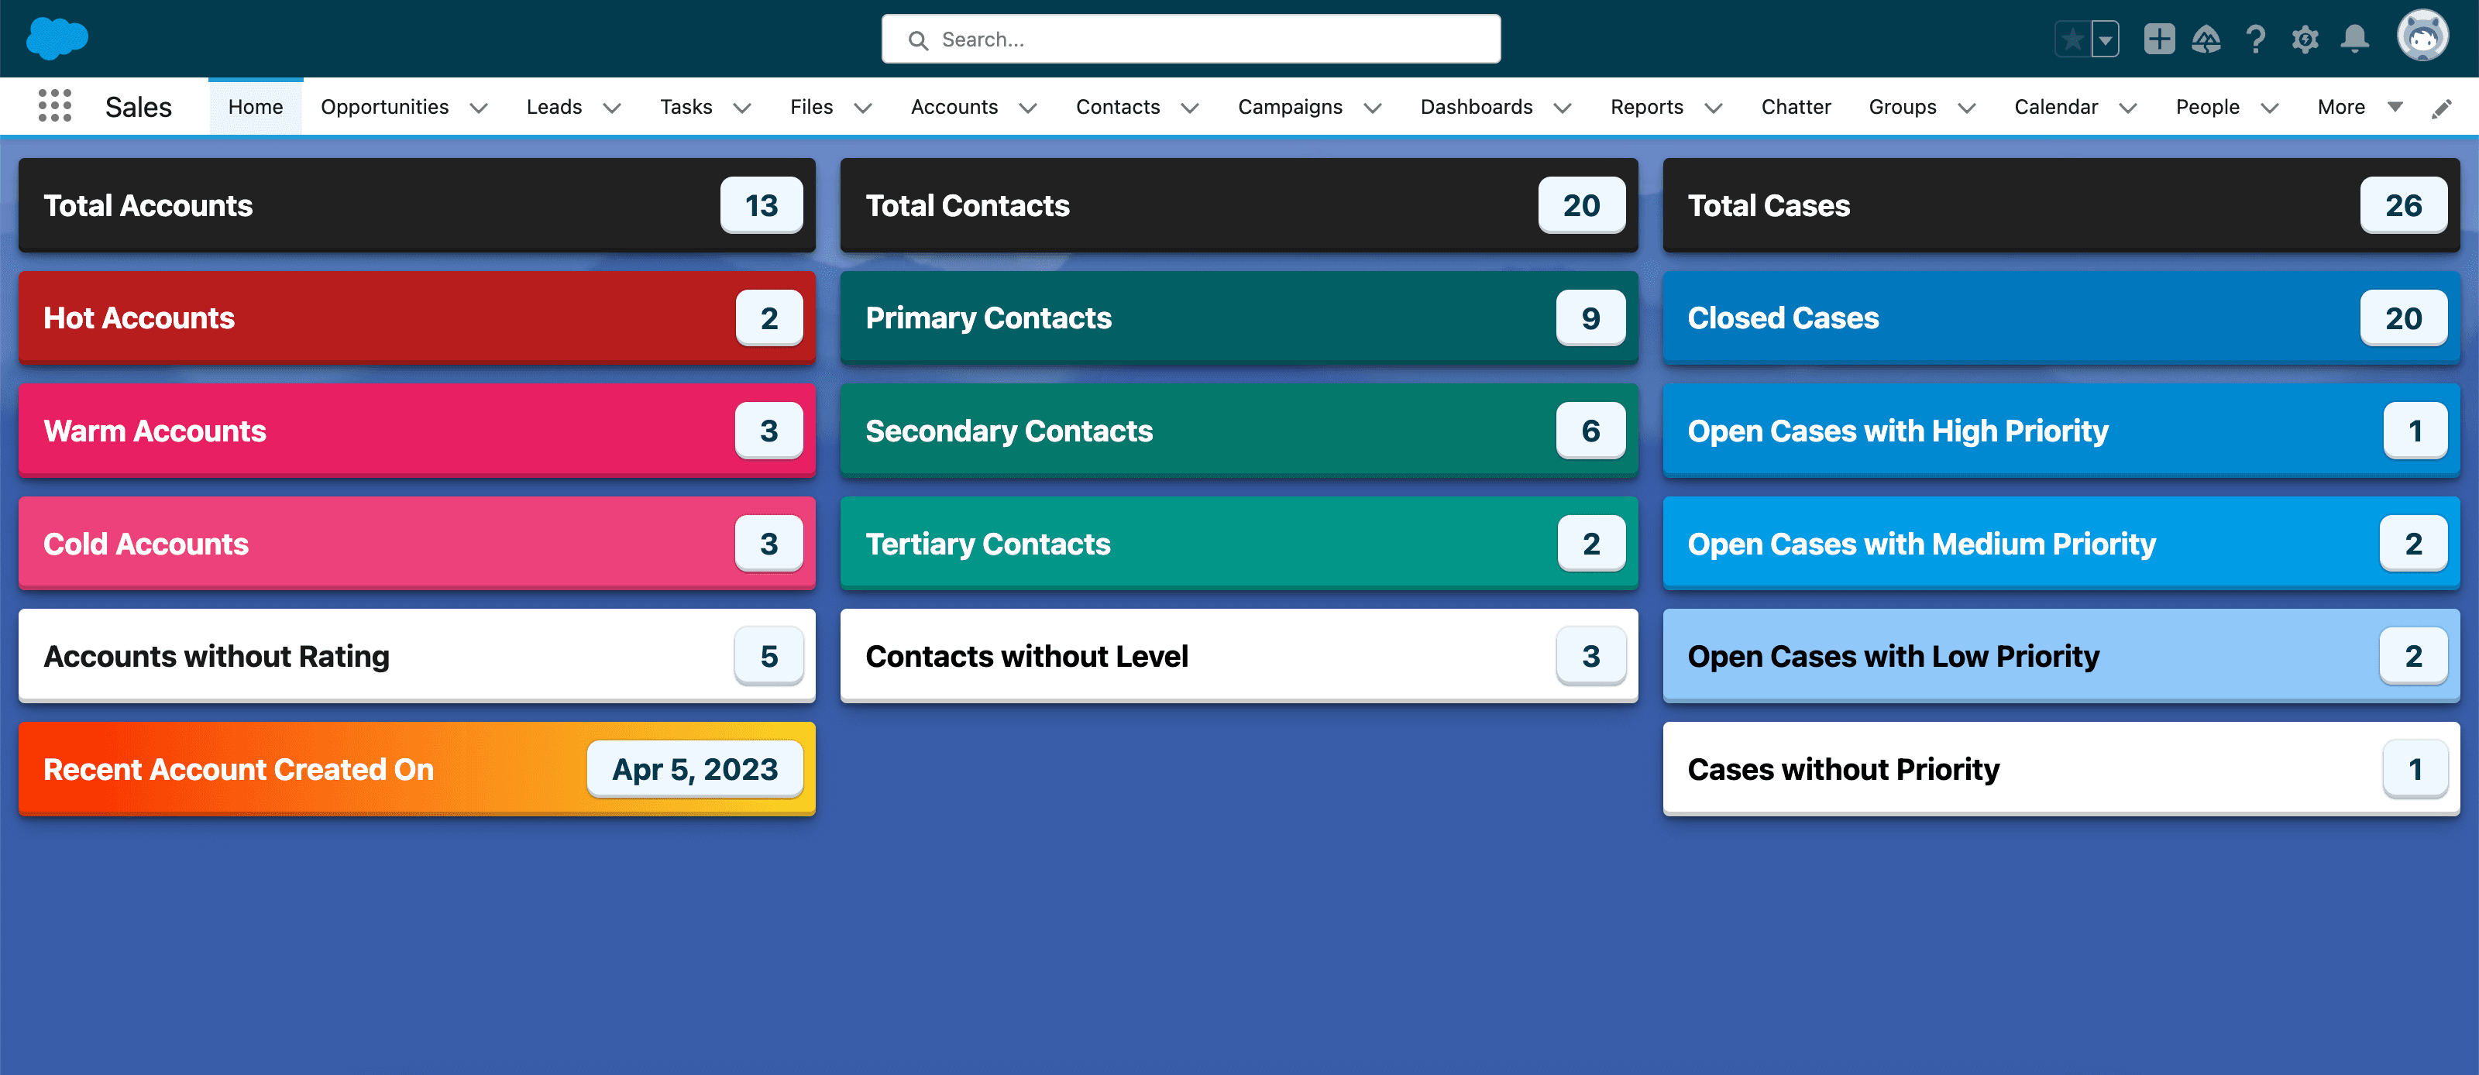
Task: Navigate to the People tab
Action: (2208, 107)
